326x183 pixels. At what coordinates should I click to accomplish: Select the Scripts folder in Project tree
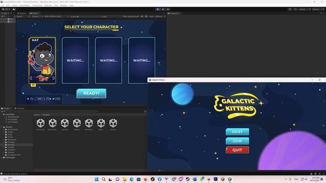[11, 147]
